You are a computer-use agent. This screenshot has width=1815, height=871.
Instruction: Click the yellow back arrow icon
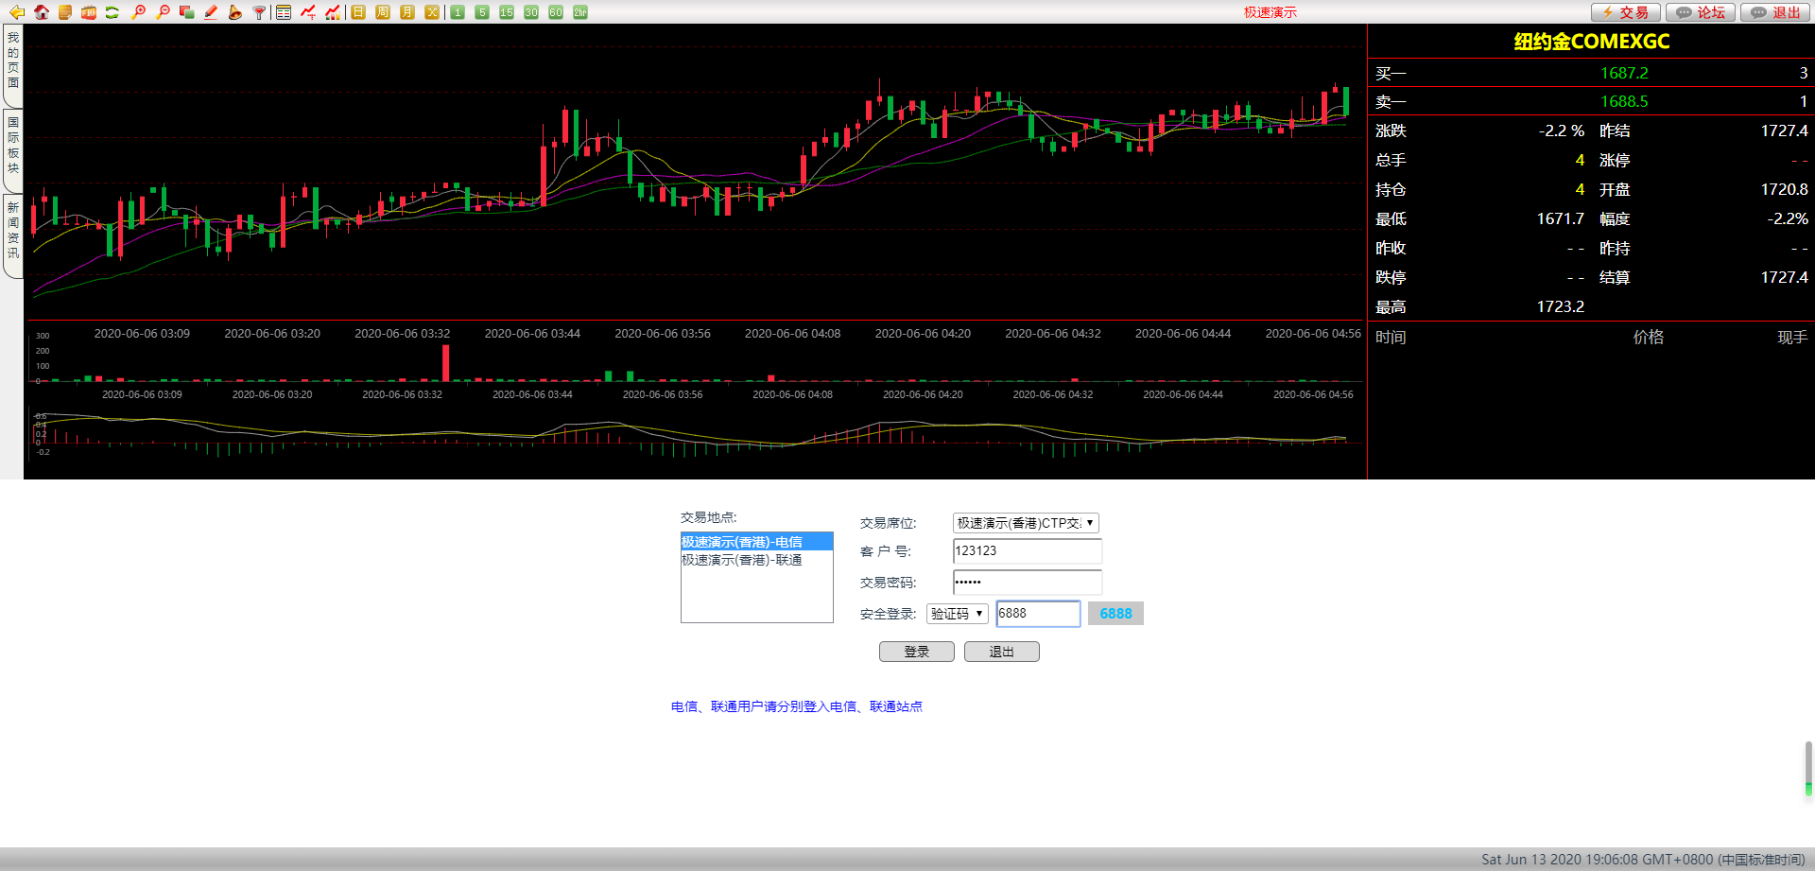(x=16, y=12)
